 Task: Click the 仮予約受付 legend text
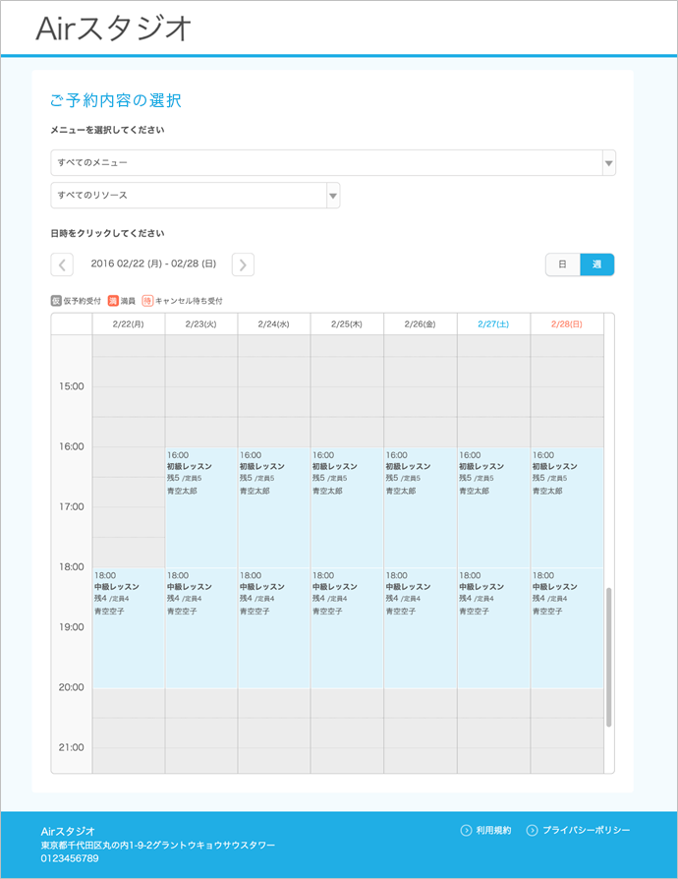point(83,301)
